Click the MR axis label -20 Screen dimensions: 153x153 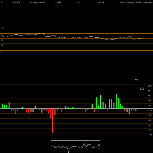(149, 115)
